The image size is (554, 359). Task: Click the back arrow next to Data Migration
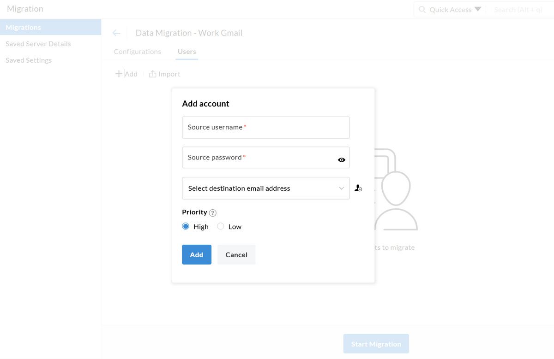click(116, 32)
